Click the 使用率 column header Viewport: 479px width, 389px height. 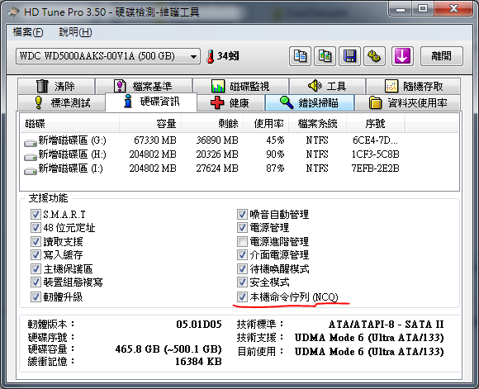click(x=266, y=123)
